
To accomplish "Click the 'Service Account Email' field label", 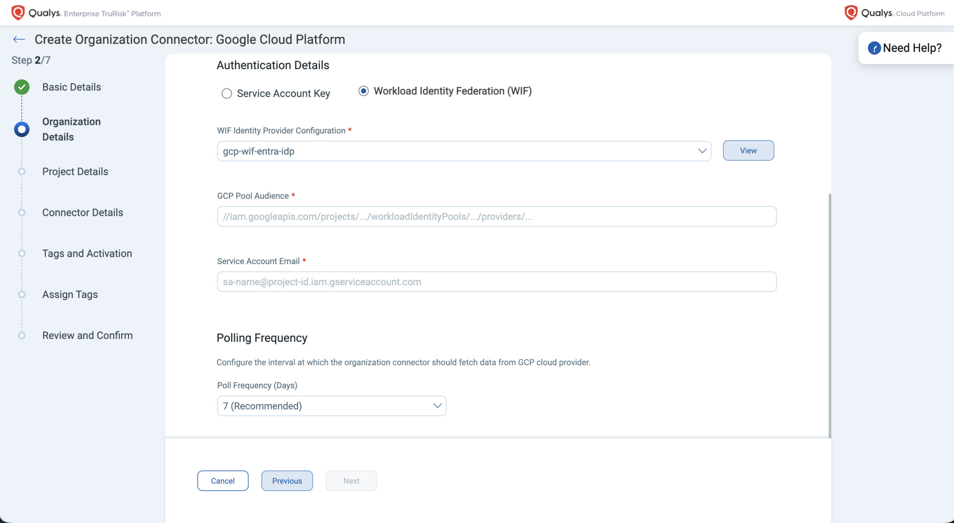I will click(x=258, y=261).
